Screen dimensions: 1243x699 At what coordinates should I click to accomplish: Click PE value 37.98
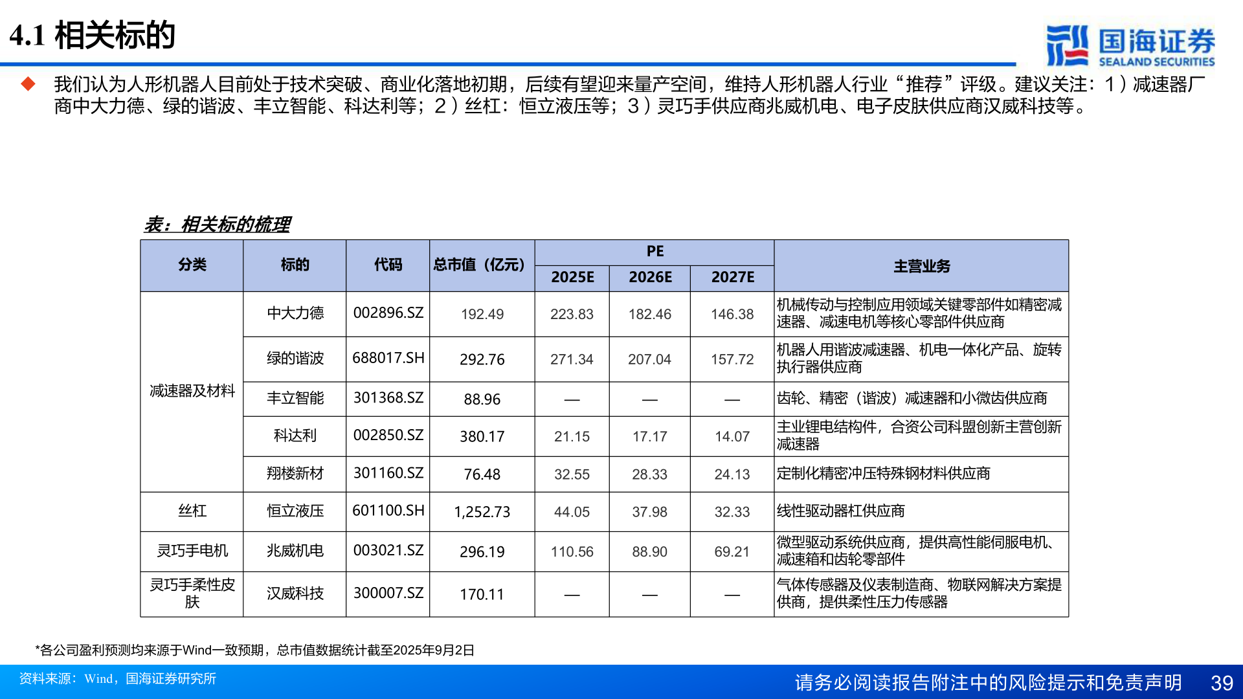649,513
